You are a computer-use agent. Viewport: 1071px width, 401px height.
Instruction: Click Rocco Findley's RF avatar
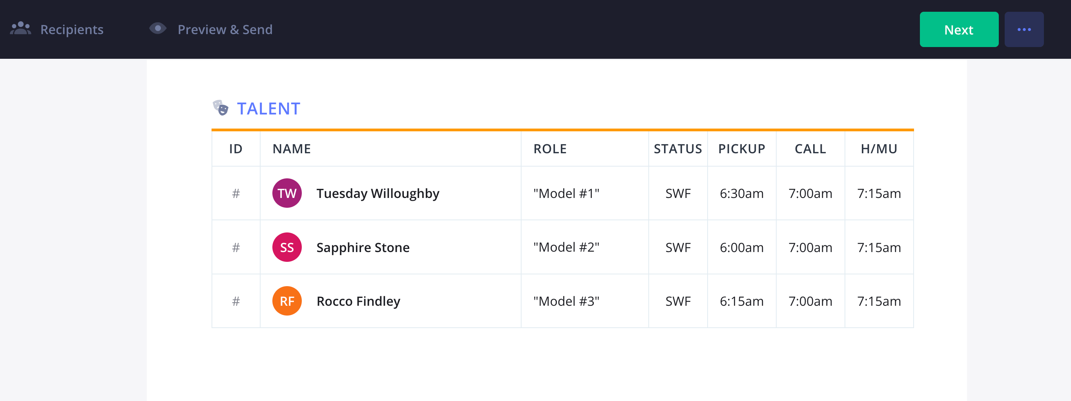(287, 301)
